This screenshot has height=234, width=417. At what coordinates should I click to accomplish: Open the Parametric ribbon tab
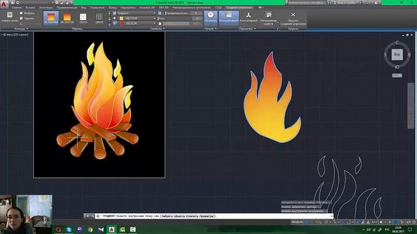tap(66, 8)
